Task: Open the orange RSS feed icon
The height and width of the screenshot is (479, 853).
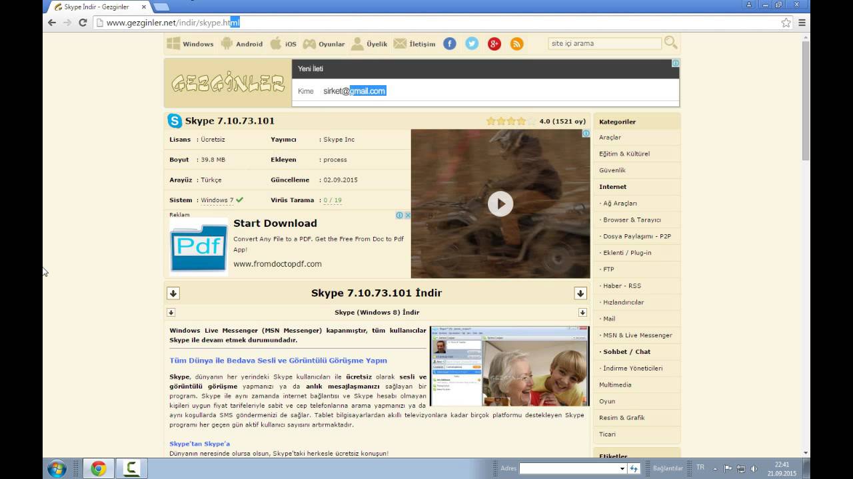Action: [516, 44]
